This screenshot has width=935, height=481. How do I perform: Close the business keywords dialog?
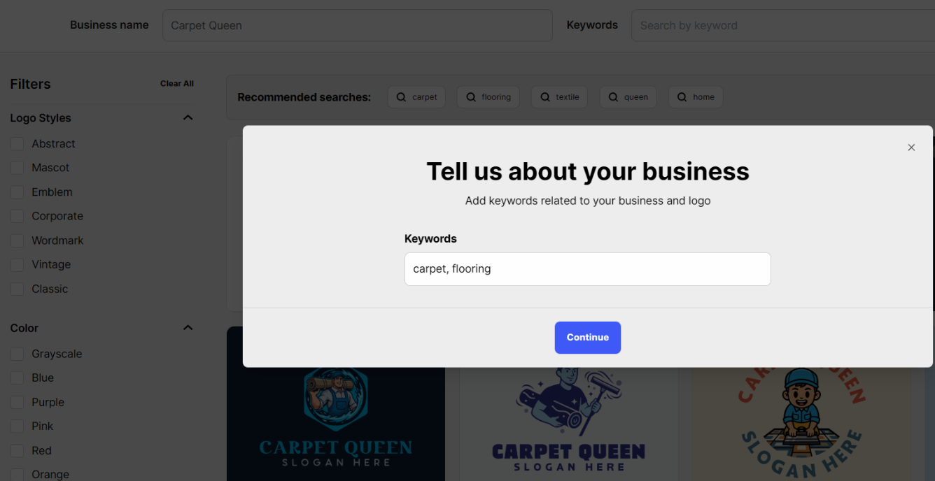(911, 148)
